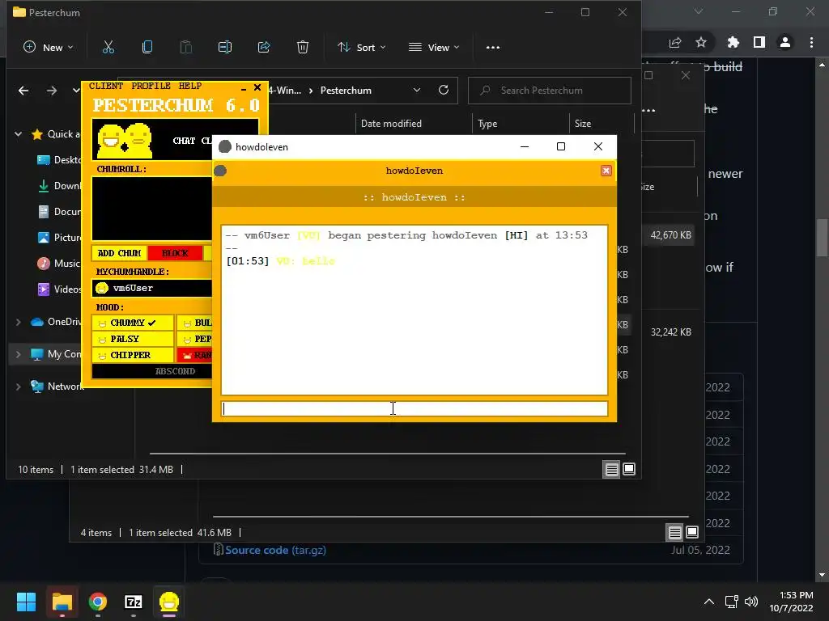Switch to large icons view in Pesterchum Explorer window

[x=629, y=469]
